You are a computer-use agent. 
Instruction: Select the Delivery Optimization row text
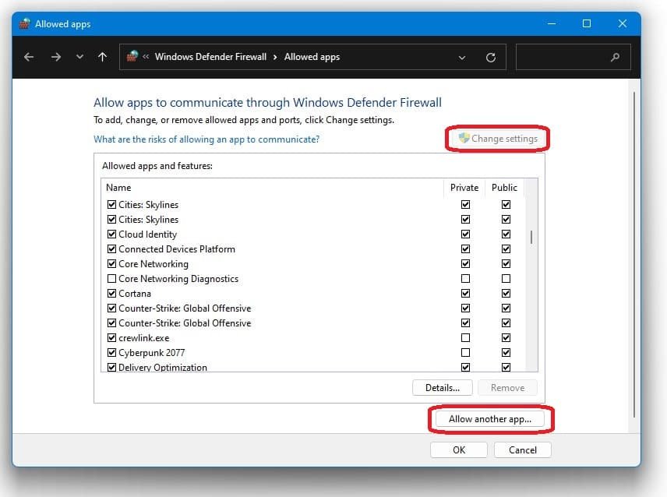click(x=163, y=368)
